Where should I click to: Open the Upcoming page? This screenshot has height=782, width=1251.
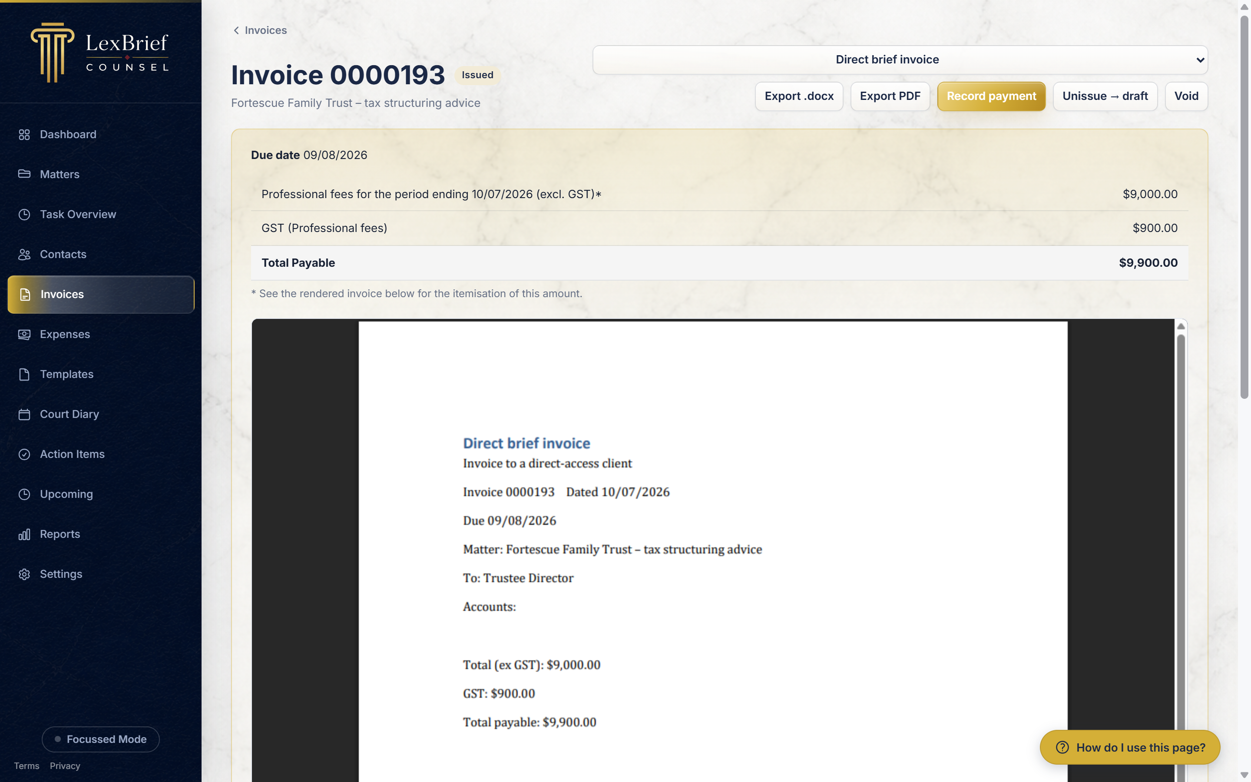pyautogui.click(x=101, y=494)
